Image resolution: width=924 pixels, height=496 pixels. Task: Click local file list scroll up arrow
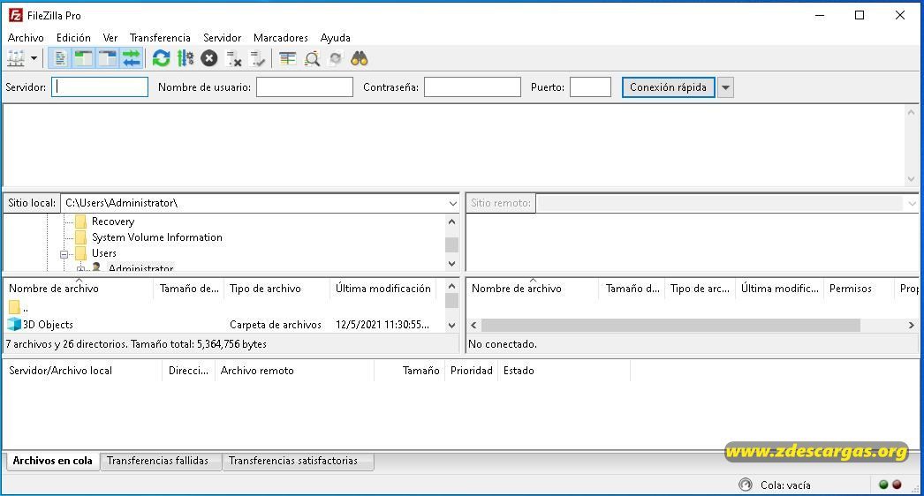point(452,286)
